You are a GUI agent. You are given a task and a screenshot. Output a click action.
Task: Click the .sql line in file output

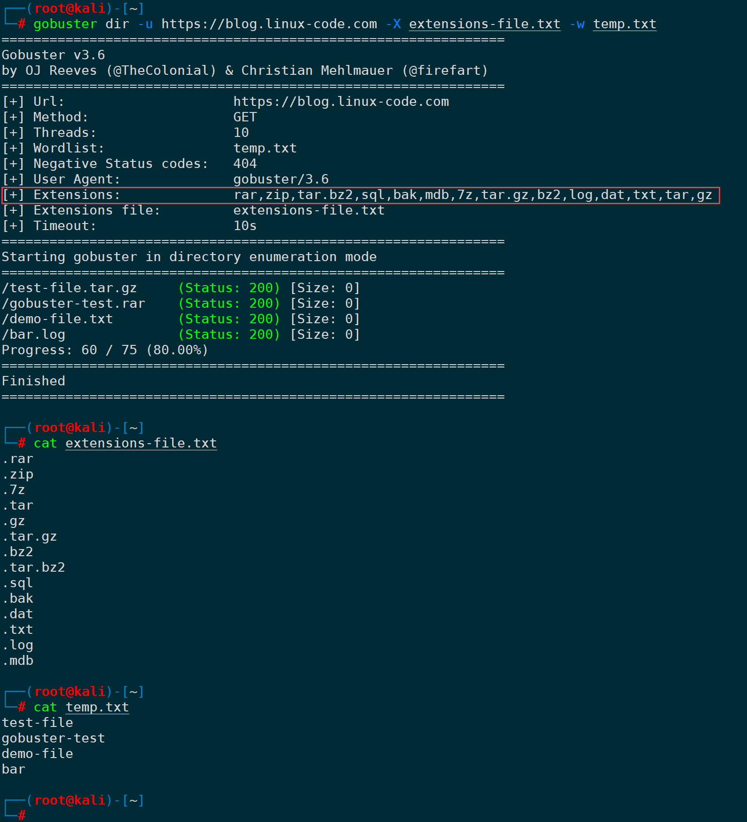pos(17,583)
